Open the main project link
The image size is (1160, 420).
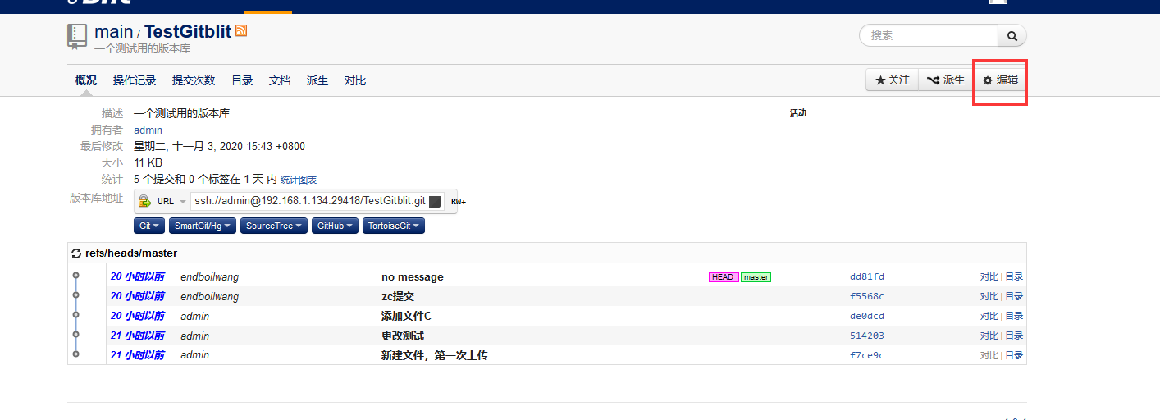113,32
